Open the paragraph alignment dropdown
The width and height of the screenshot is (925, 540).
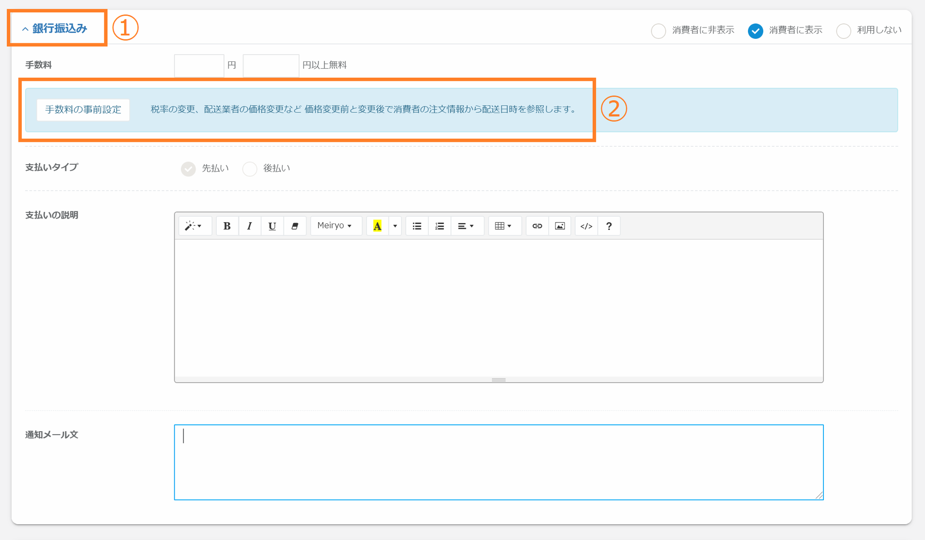[x=466, y=226]
